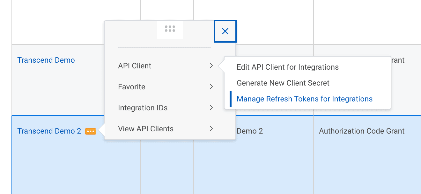Choose Edit API Client for Integrations
The width and height of the screenshot is (421, 194).
pyautogui.click(x=287, y=67)
